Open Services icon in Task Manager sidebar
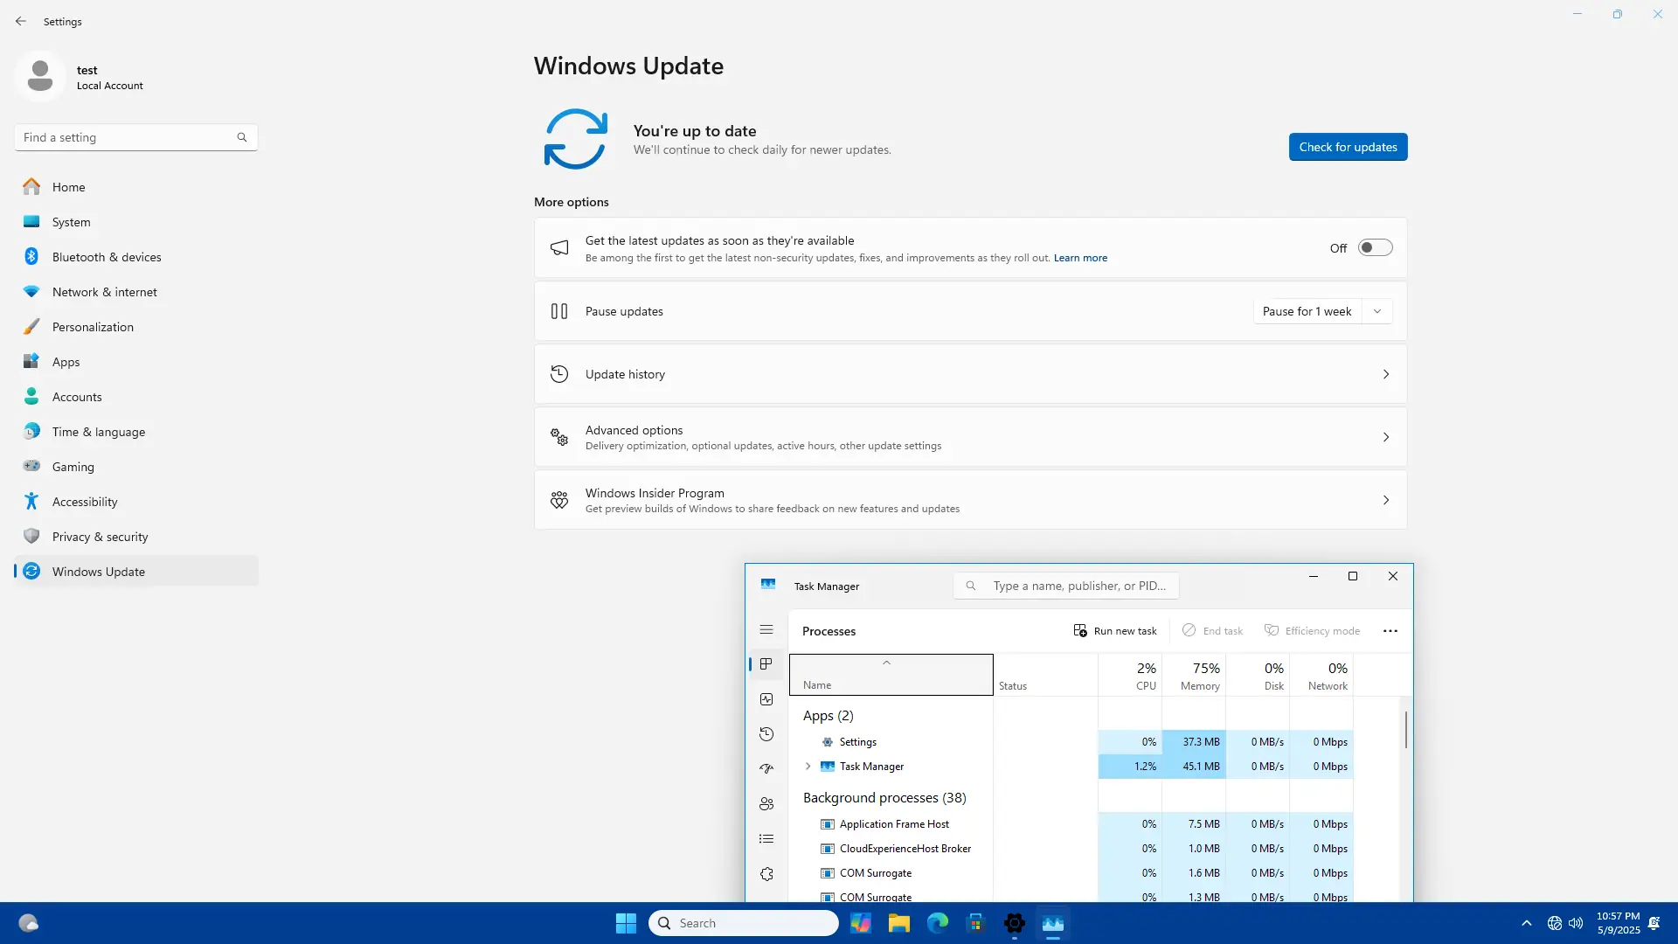Image resolution: width=1678 pixels, height=944 pixels. click(766, 874)
